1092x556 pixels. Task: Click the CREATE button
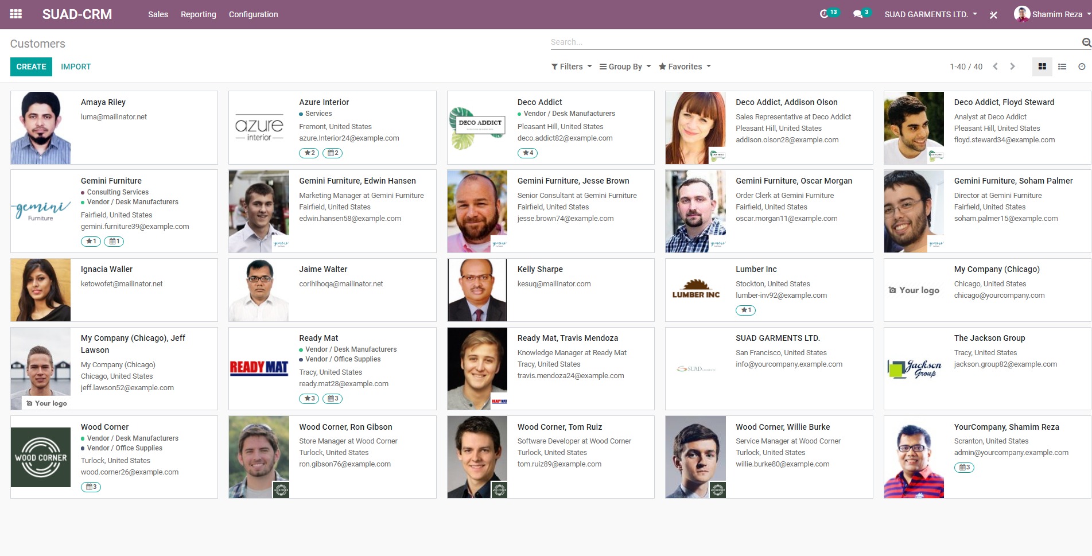[31, 67]
